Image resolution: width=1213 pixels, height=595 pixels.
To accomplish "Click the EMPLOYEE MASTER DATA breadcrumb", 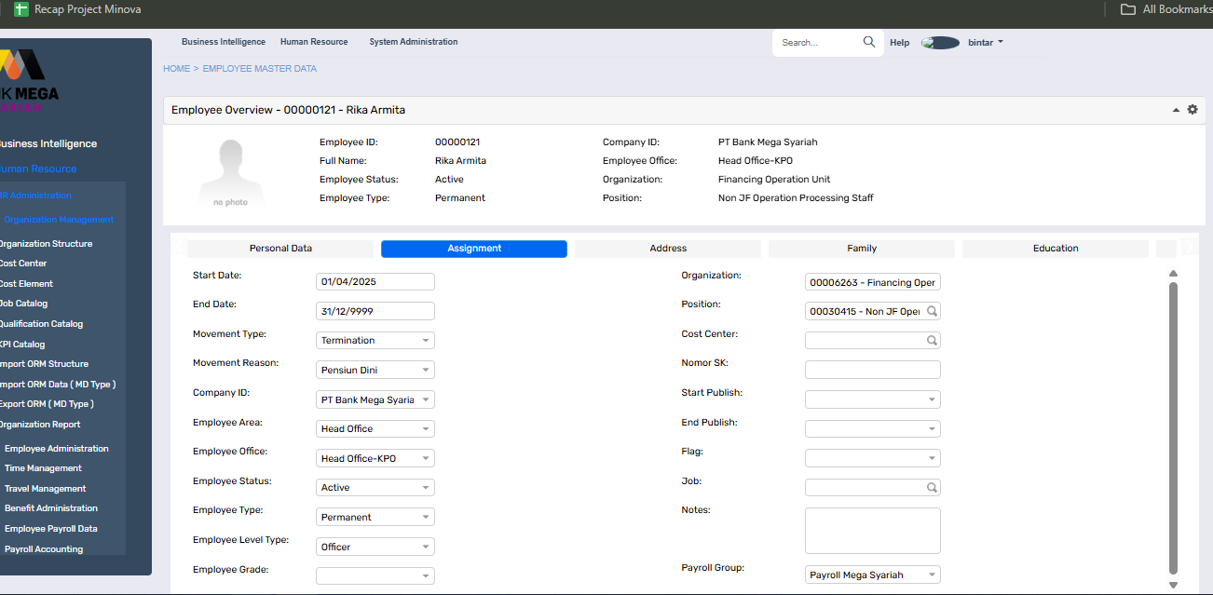I will tap(260, 69).
